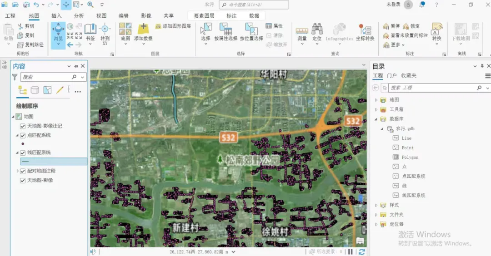Select the 测量 (Measure) tool

(302, 32)
